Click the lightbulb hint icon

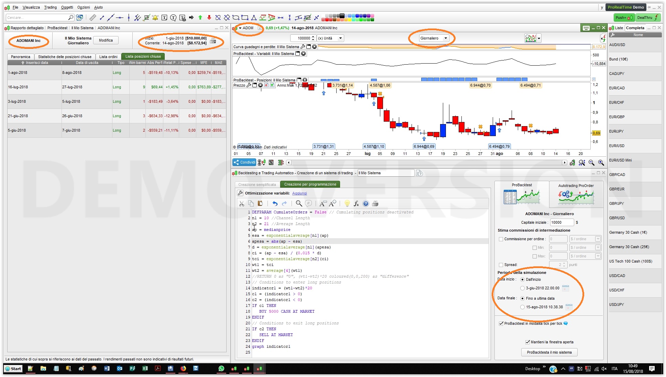(x=347, y=203)
